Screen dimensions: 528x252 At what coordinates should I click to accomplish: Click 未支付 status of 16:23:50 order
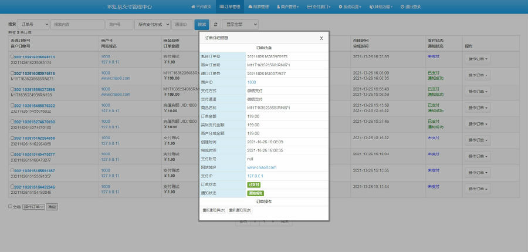434,56
